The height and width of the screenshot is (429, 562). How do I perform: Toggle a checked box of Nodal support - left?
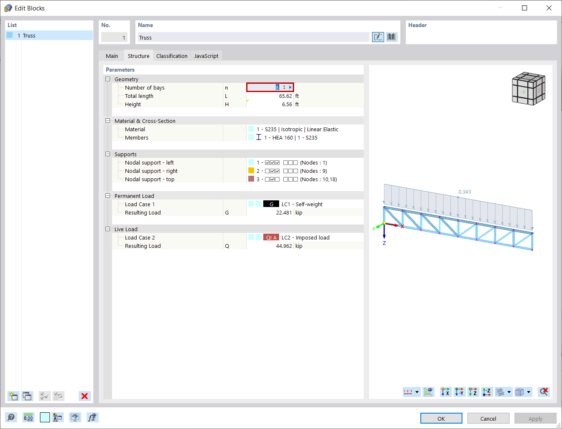pyautogui.click(x=268, y=162)
